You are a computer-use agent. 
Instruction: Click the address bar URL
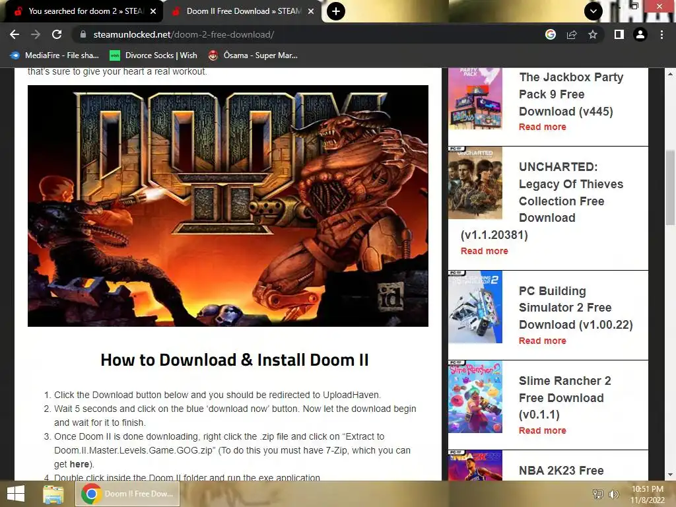click(x=184, y=34)
